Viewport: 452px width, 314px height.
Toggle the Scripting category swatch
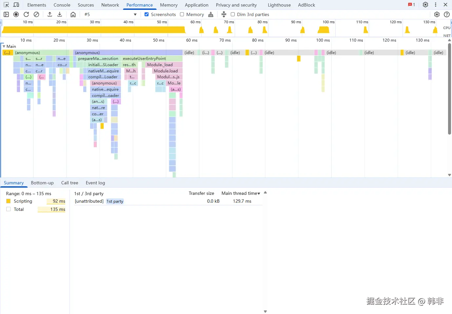tap(9, 201)
